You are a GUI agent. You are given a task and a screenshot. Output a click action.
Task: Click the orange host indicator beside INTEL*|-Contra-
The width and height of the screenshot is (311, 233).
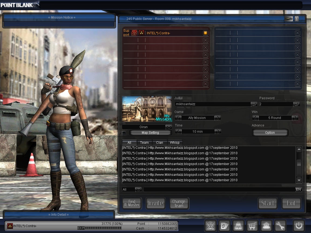[205, 33]
